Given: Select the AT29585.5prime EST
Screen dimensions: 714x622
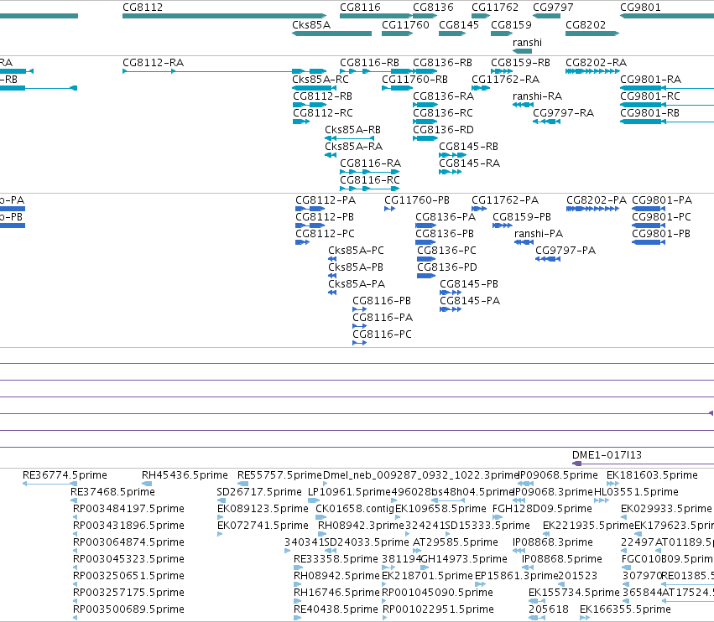Looking at the screenshot, I should pos(416,551).
